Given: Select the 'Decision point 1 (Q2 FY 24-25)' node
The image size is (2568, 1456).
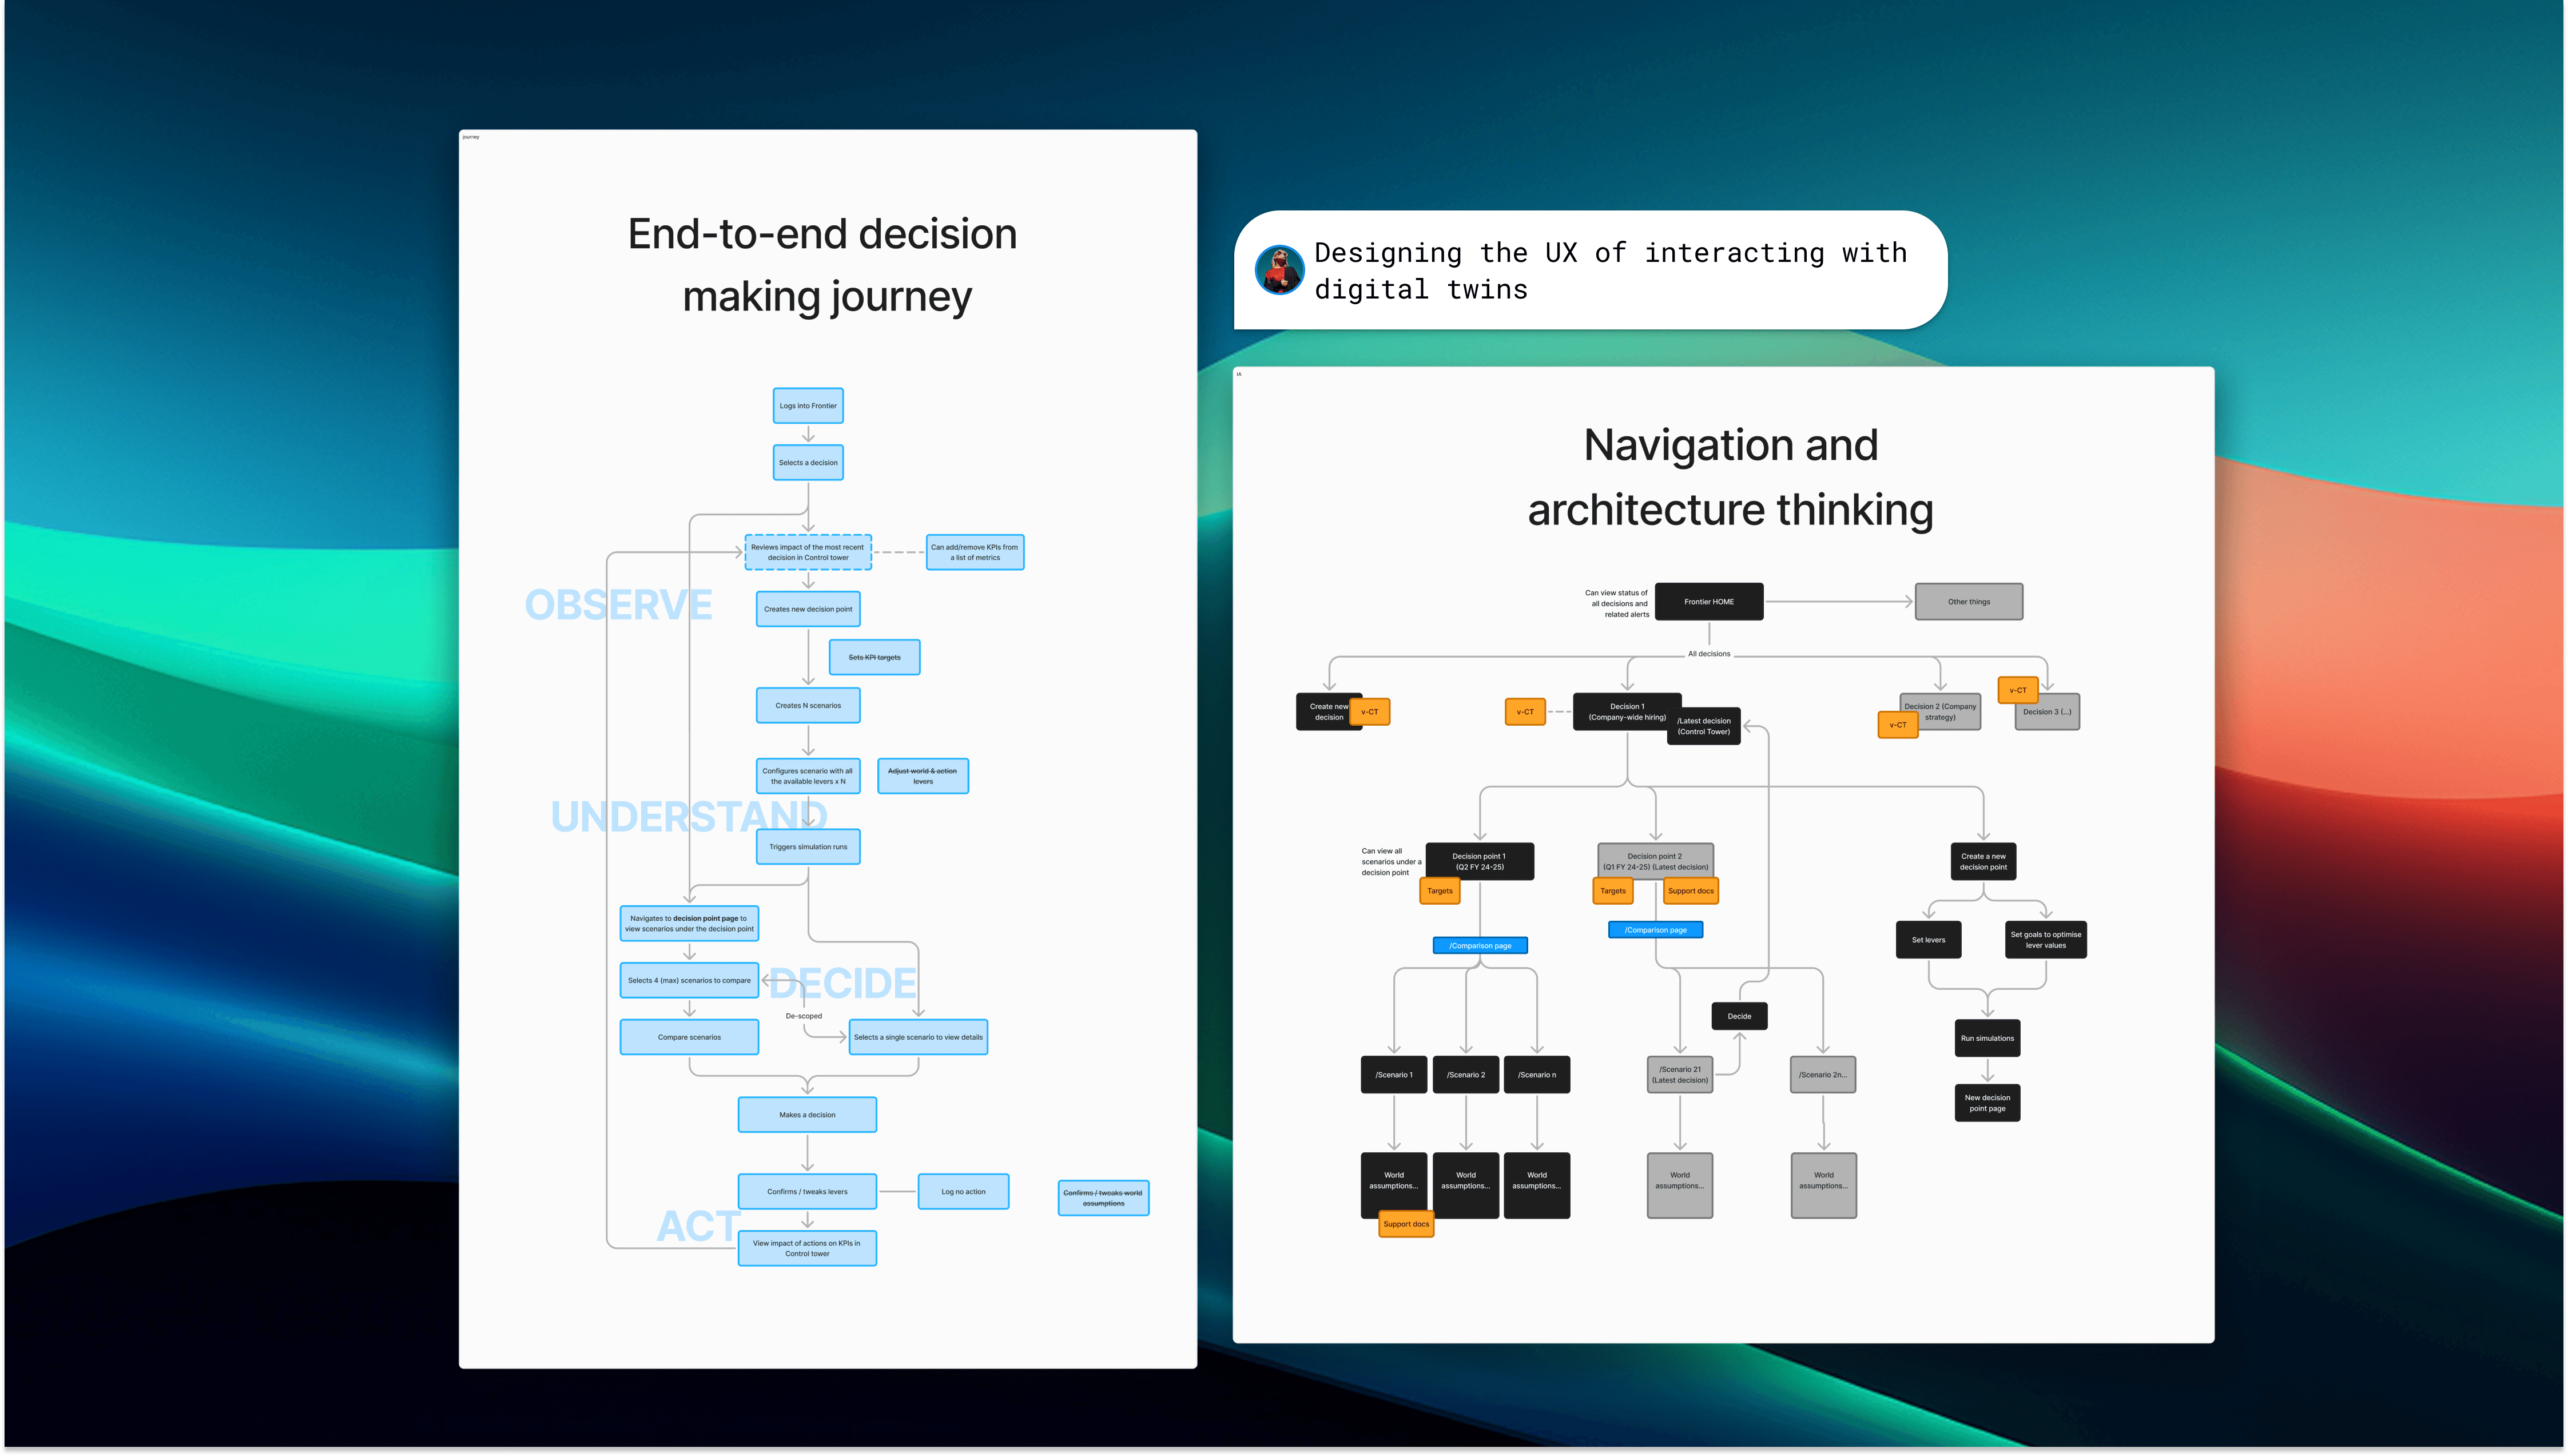Looking at the screenshot, I should (x=1479, y=862).
